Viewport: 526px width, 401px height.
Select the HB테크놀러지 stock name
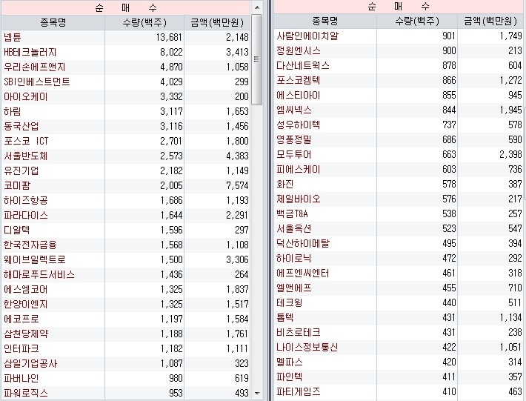click(30, 52)
